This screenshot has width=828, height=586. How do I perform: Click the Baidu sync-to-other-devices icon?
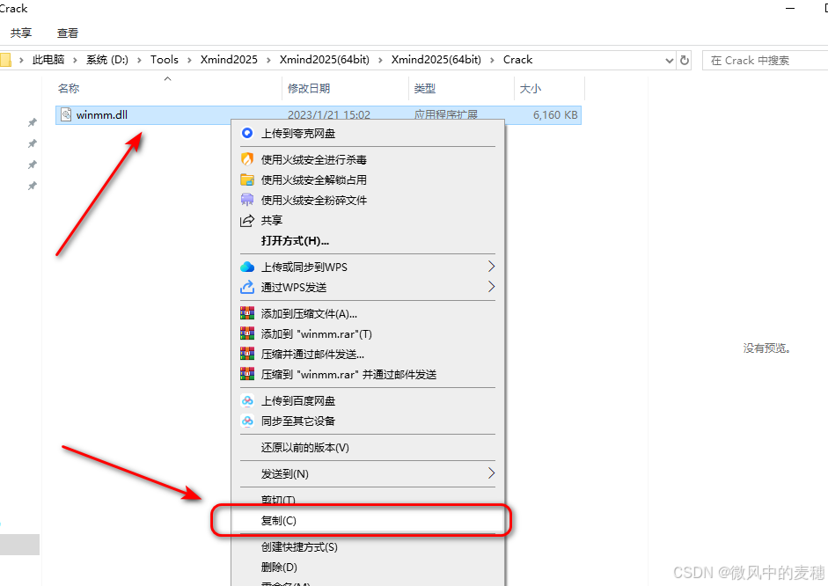point(246,421)
